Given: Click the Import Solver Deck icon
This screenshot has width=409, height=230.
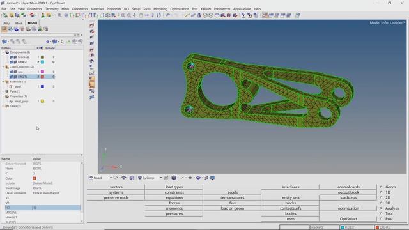Looking at the screenshot, I should (x=24, y=15).
